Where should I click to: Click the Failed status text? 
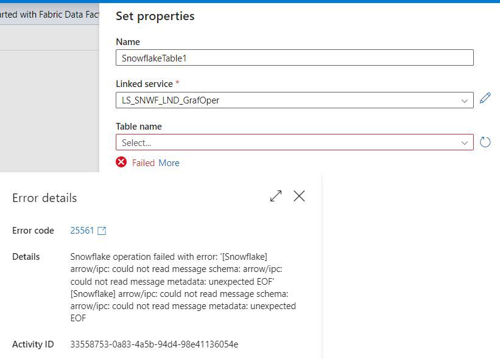[143, 163]
